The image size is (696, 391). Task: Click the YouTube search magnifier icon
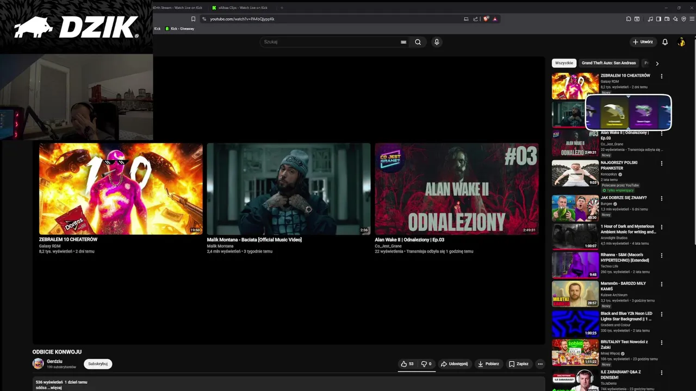pos(418,42)
